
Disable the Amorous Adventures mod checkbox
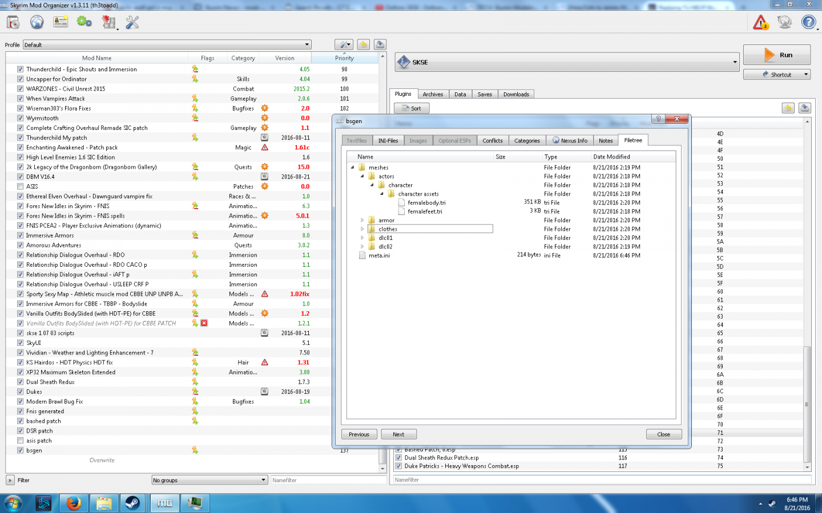point(20,245)
